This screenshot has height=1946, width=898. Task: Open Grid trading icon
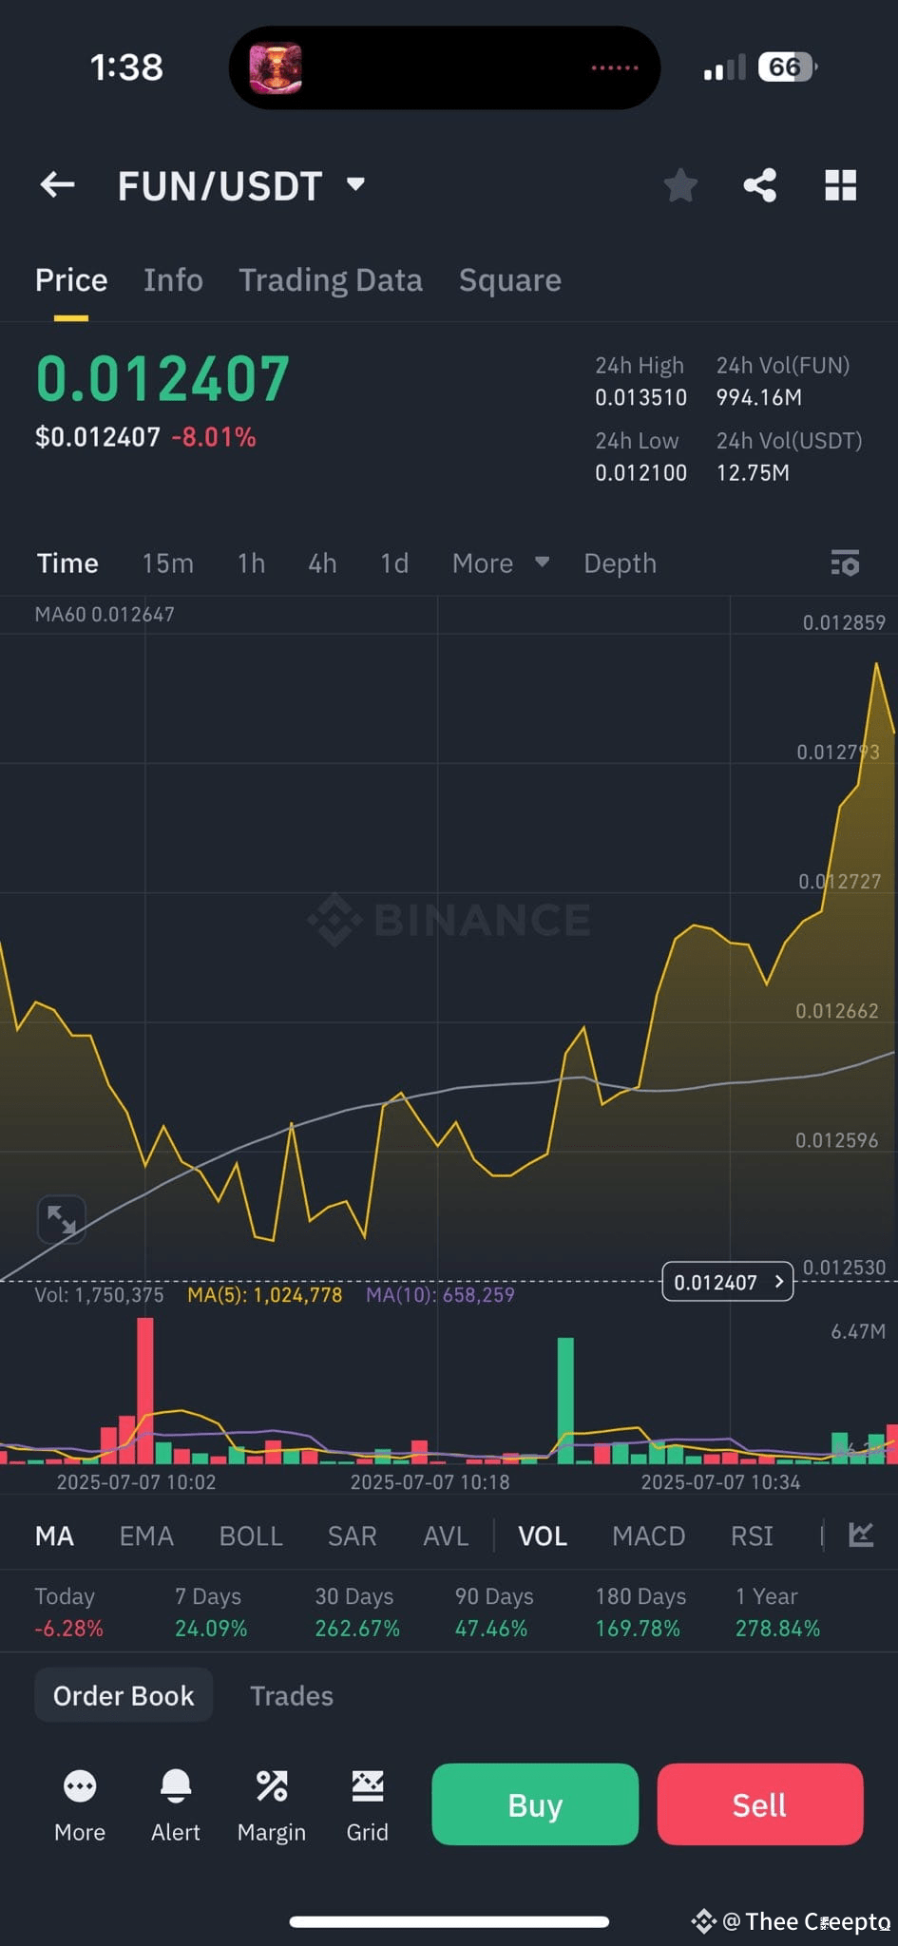[367, 1786]
